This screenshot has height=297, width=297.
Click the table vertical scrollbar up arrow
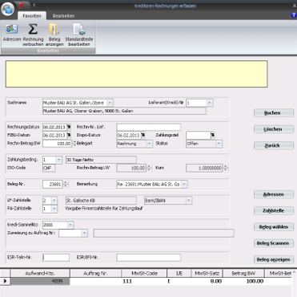[294, 272]
